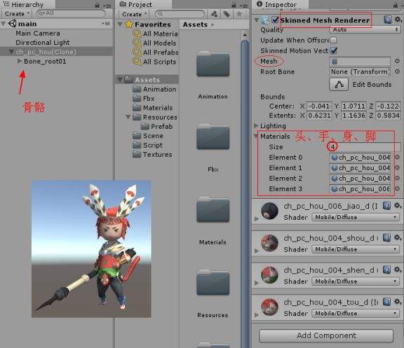The image size is (404, 348).
Task: Open the Quality dropdown
Action: tap(365, 30)
